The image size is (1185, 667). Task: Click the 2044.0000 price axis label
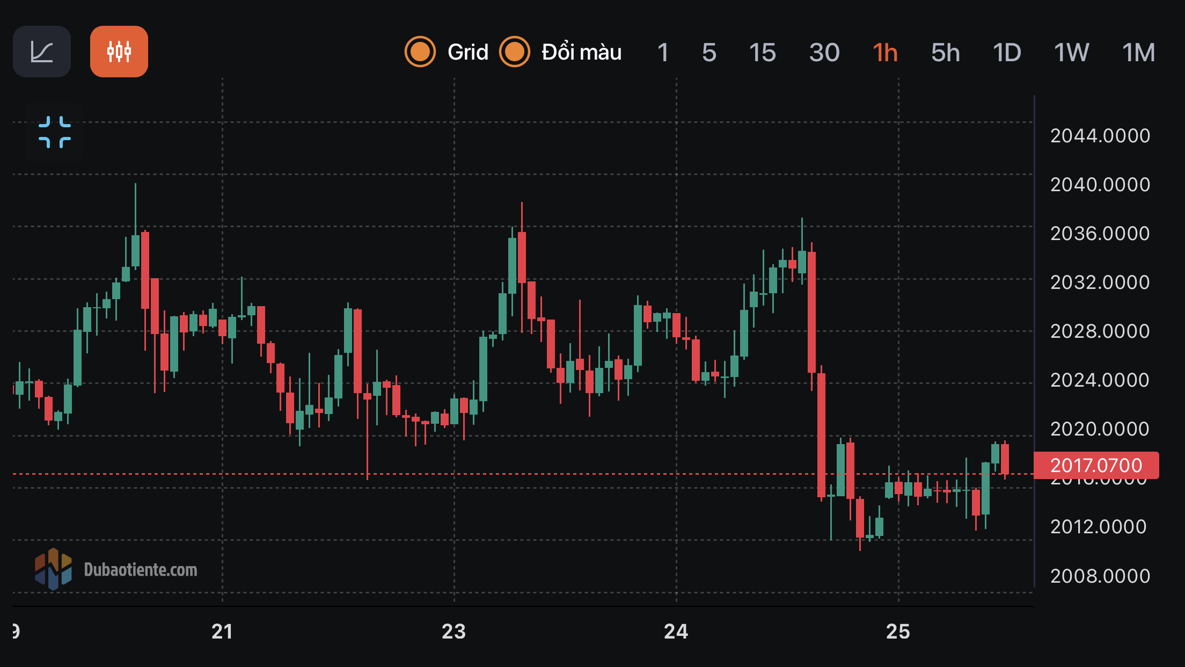[1100, 136]
